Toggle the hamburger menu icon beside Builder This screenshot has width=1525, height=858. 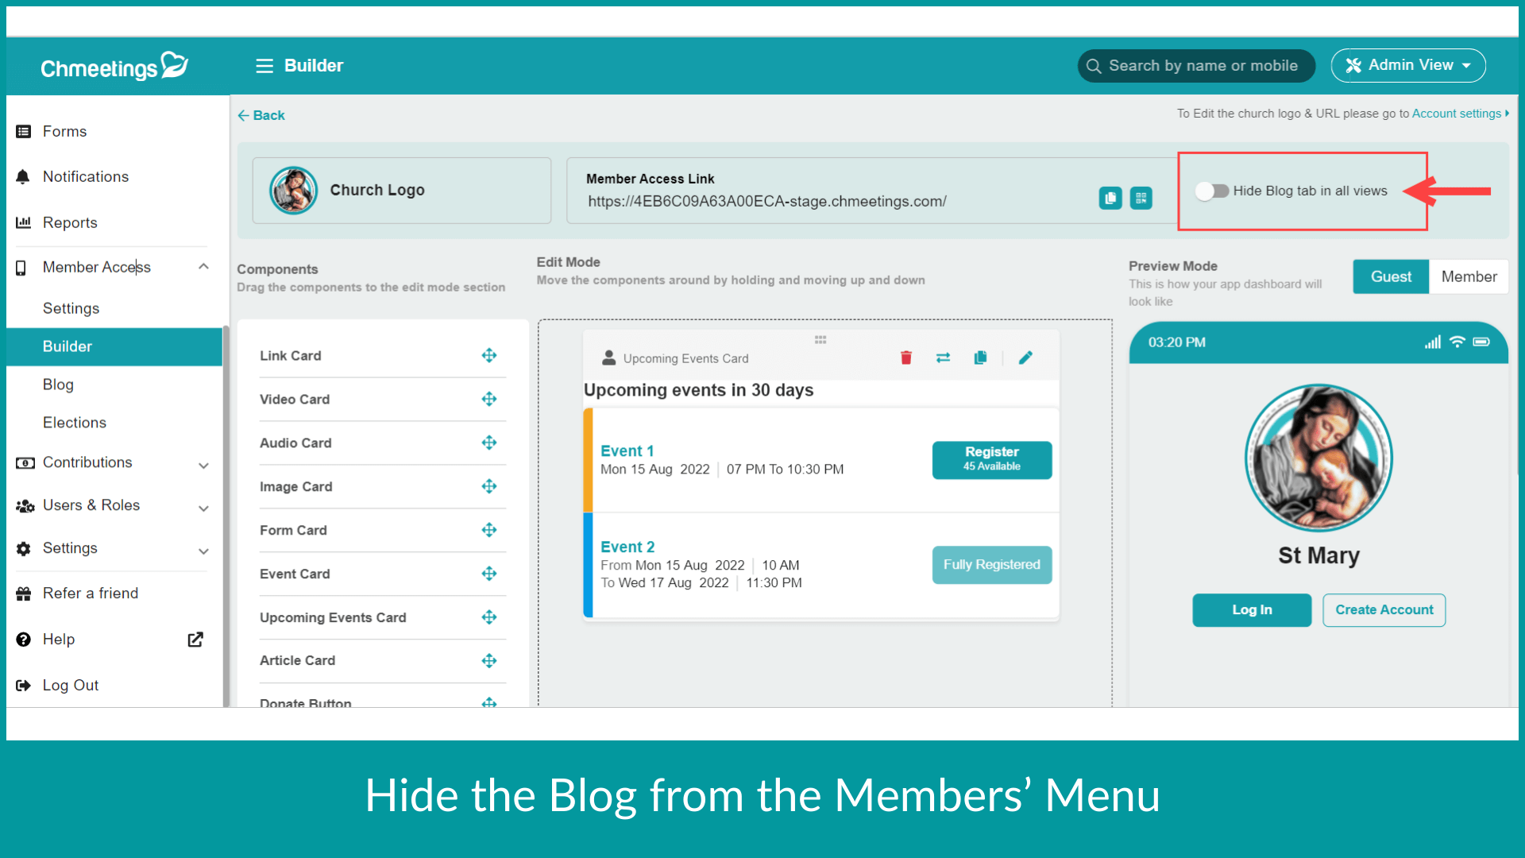point(264,66)
